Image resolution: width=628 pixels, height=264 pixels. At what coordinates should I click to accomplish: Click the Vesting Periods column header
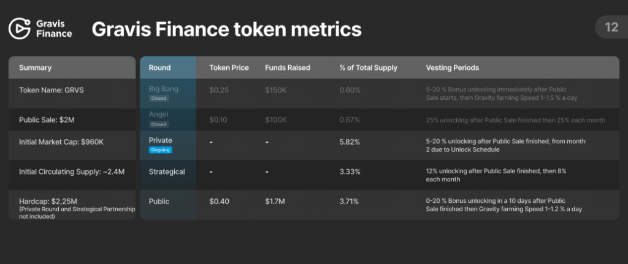(x=452, y=67)
